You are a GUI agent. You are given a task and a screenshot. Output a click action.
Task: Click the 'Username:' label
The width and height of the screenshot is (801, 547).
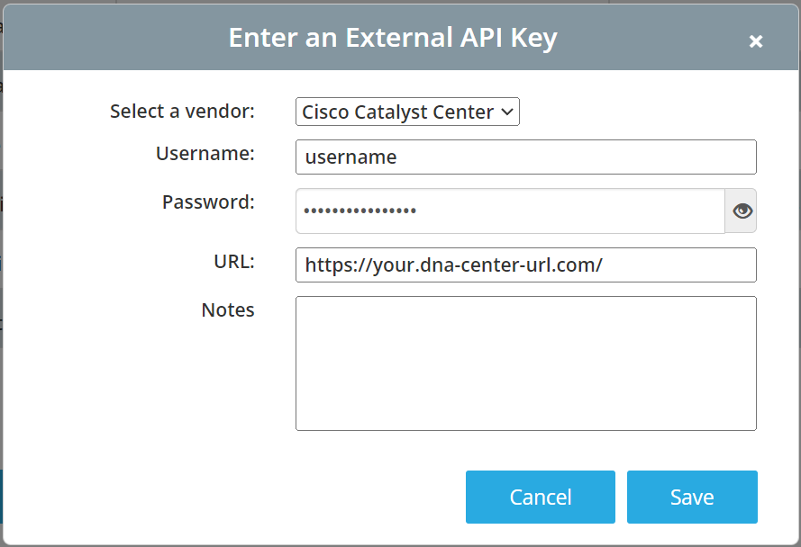coord(205,154)
